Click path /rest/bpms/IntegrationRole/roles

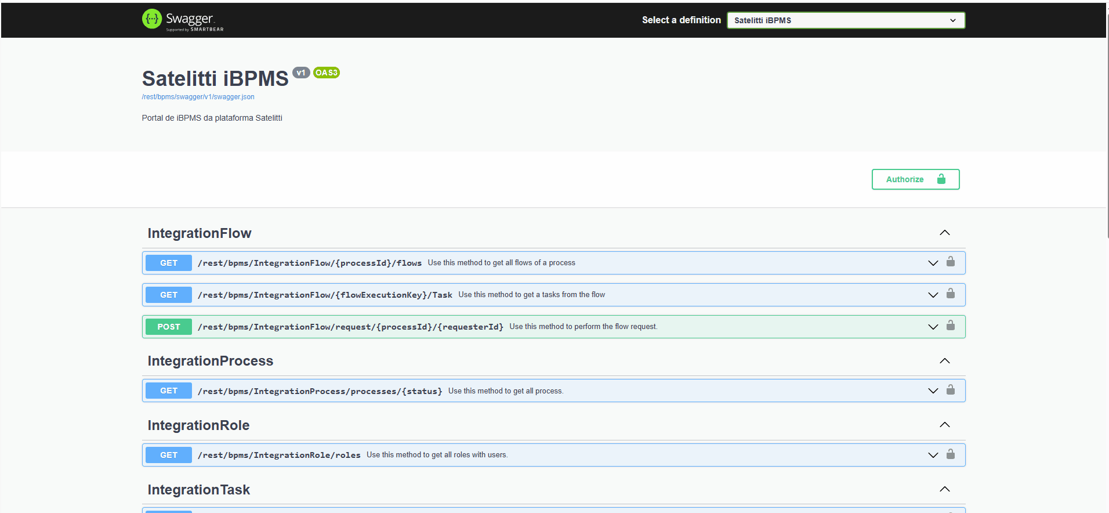point(279,455)
